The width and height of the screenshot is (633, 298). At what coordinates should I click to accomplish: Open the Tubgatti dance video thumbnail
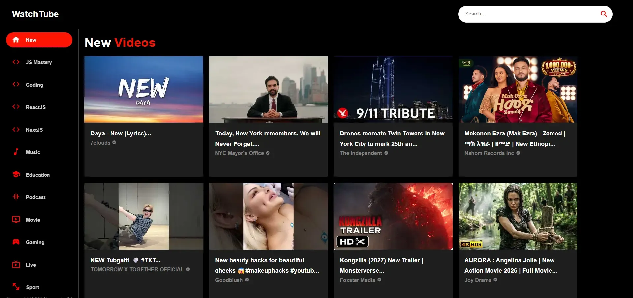click(x=144, y=216)
